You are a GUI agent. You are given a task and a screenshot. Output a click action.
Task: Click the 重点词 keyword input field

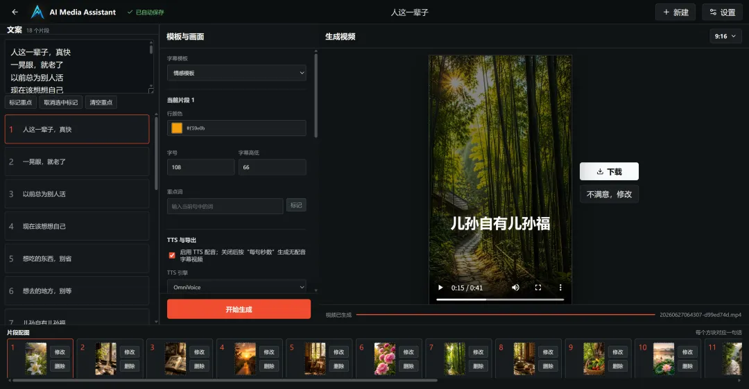click(225, 206)
